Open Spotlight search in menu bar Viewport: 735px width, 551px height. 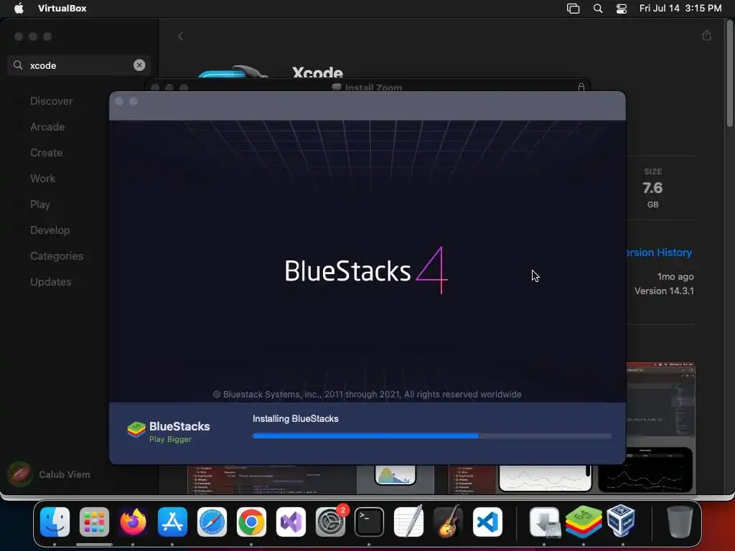pos(598,9)
